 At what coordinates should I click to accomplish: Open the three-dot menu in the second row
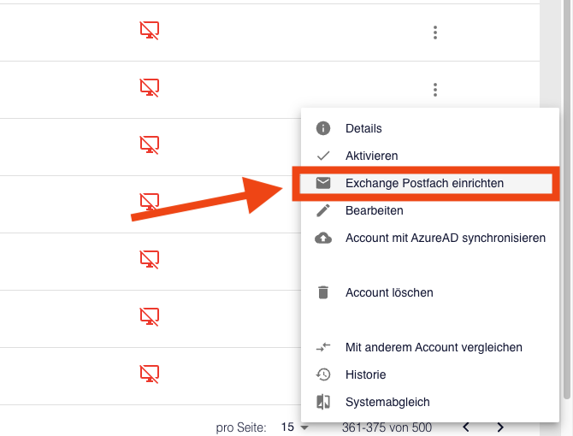click(435, 89)
